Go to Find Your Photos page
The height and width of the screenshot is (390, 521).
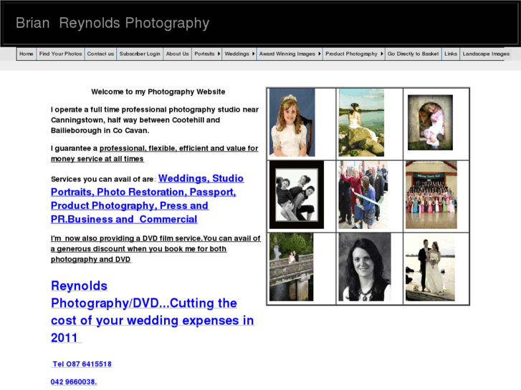60,54
